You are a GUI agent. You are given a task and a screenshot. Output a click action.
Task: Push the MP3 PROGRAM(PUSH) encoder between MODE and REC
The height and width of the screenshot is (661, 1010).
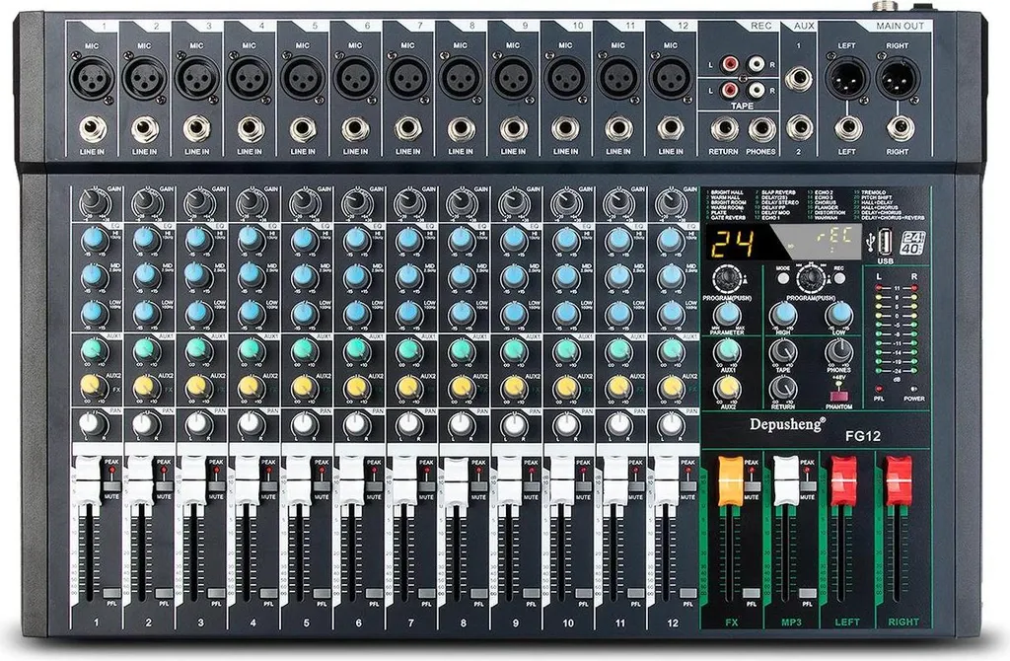(x=812, y=279)
